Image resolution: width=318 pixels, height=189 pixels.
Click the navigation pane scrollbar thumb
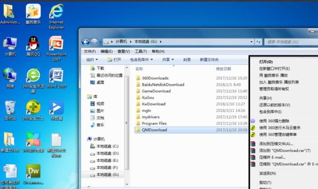coord(127,123)
